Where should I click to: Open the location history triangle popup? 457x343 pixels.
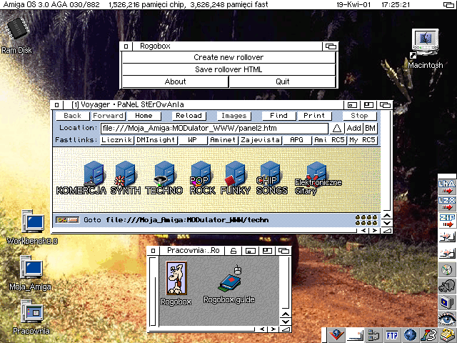coord(336,129)
